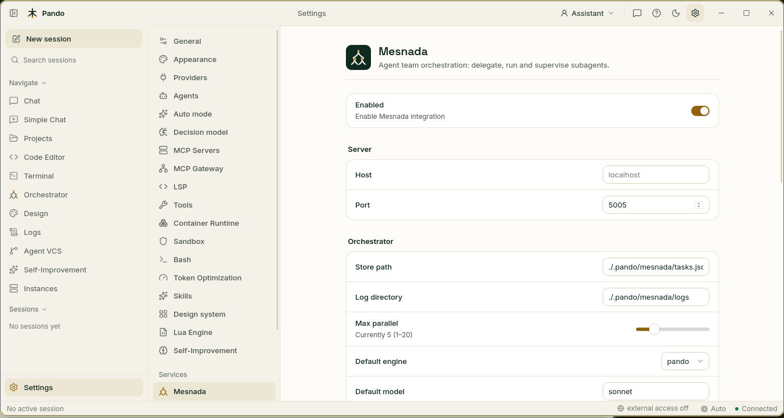Disable the Mesnada Enabled toggle
Image resolution: width=784 pixels, height=418 pixels.
tap(700, 111)
